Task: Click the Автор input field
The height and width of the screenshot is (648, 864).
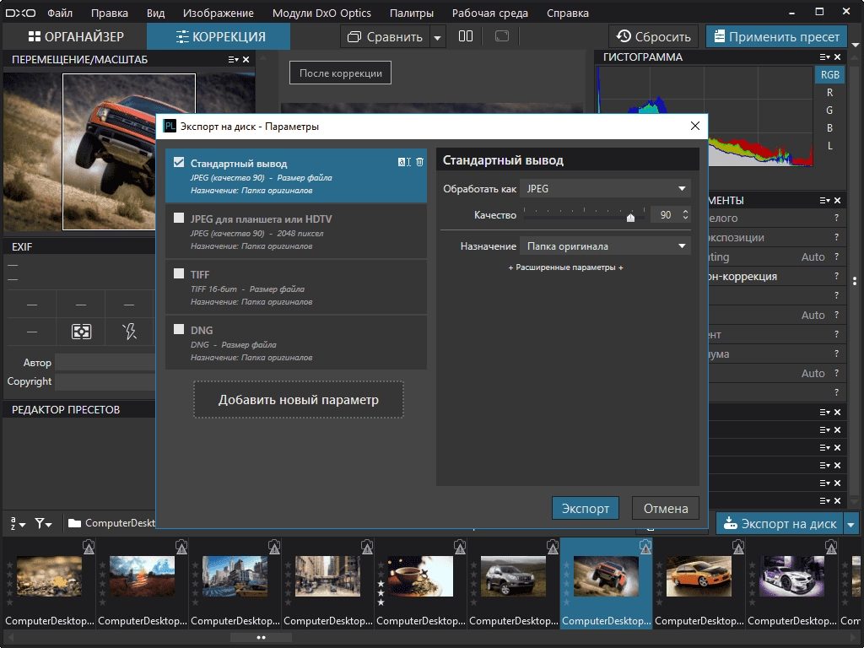Action: (105, 363)
